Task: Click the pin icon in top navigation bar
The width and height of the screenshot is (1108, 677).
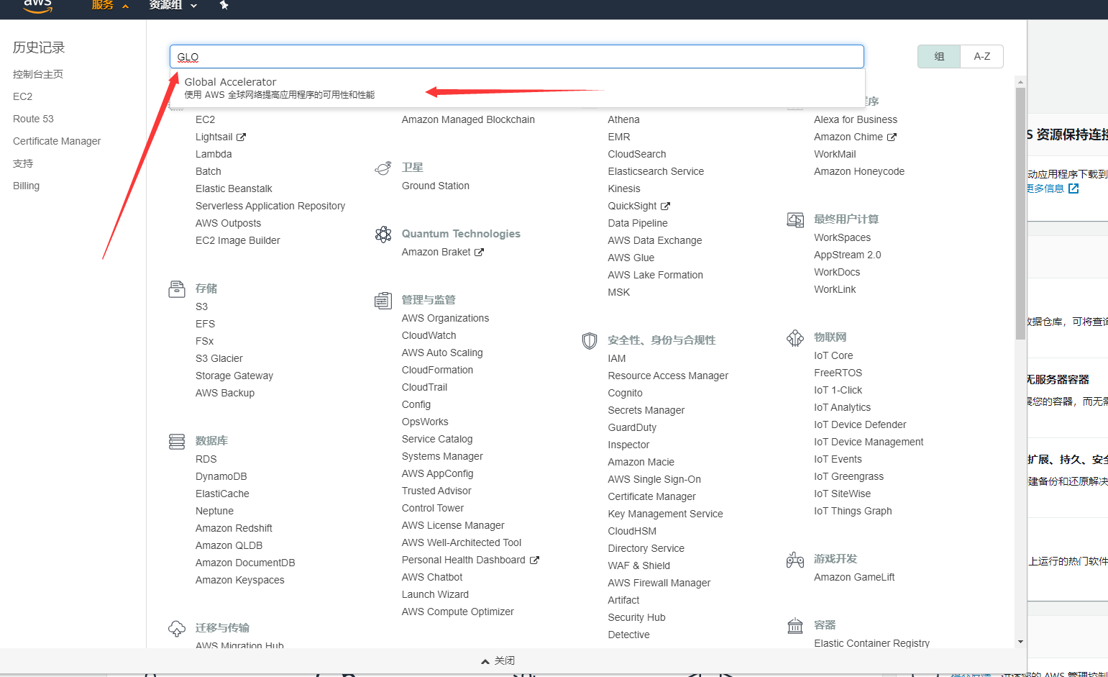Action: point(224,5)
